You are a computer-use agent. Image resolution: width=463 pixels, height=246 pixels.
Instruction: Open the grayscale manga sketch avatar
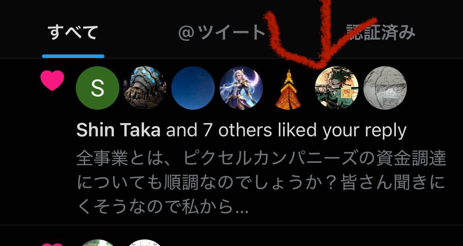385,88
